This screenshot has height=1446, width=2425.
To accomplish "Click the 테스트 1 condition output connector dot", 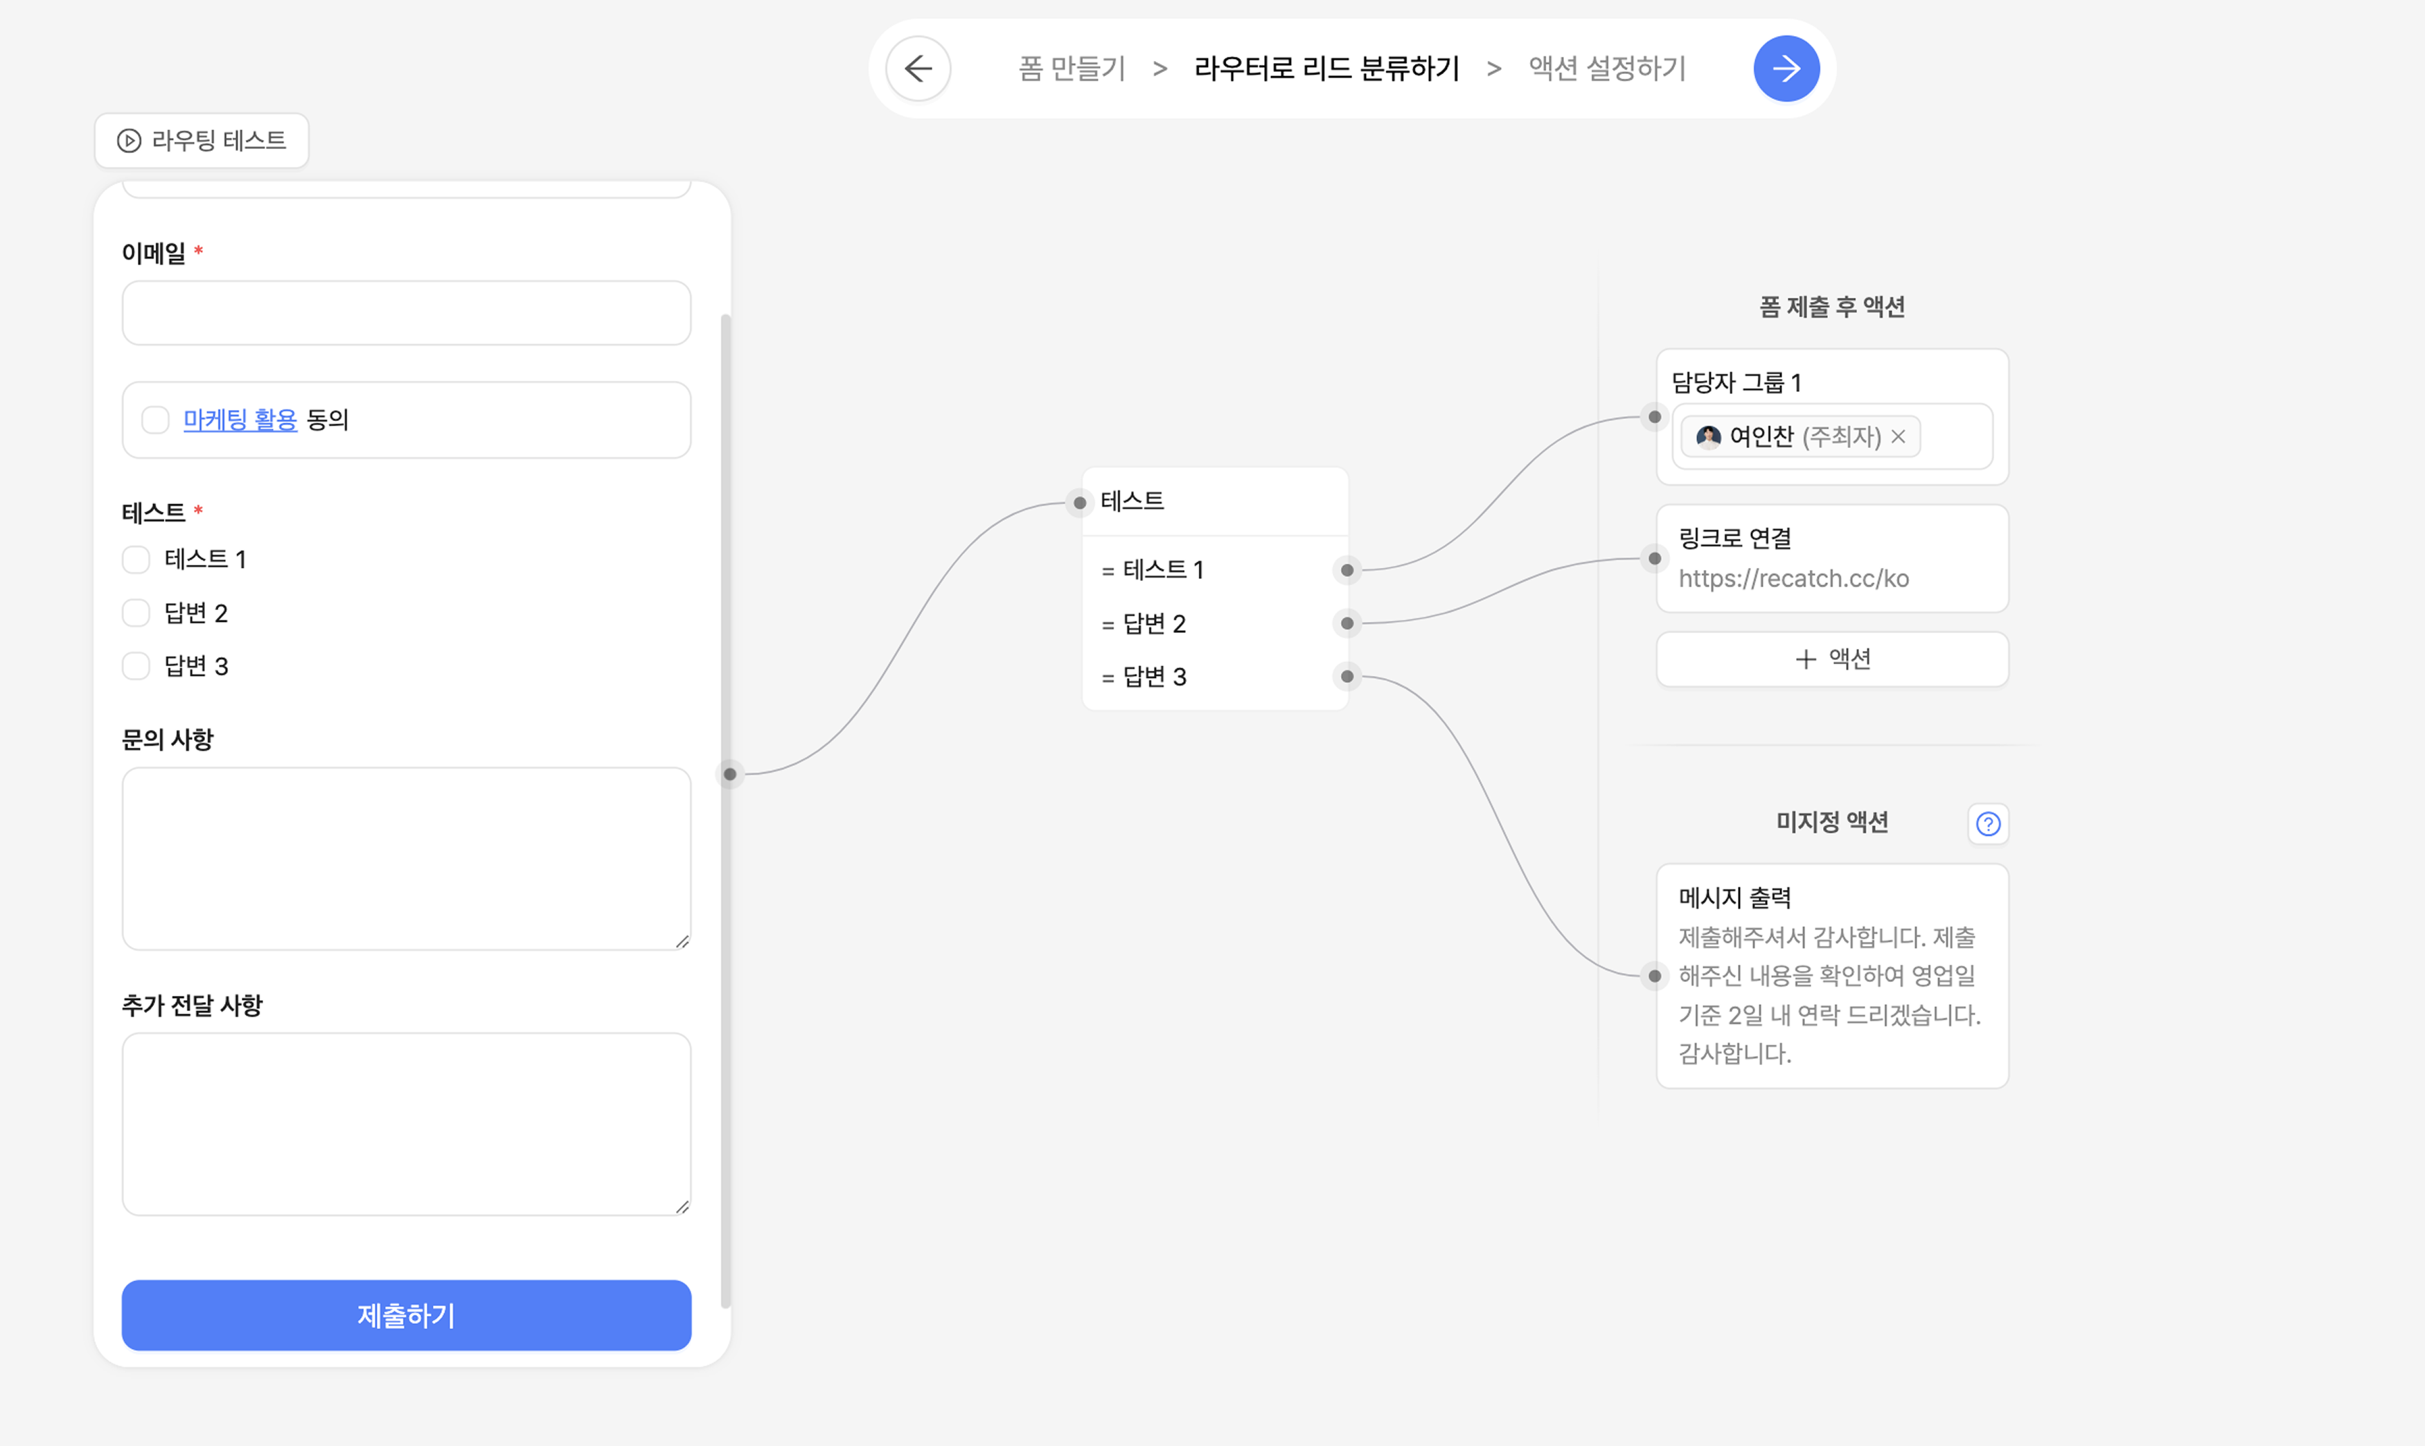I will click(1347, 570).
